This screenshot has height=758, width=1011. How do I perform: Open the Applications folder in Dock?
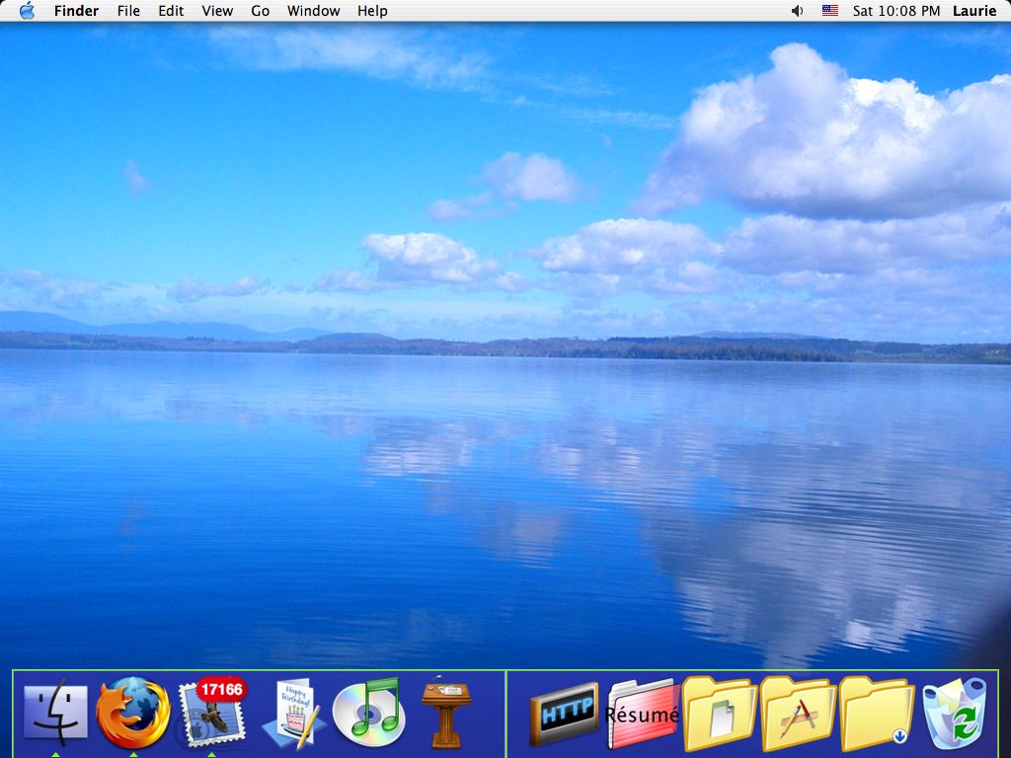pos(798,713)
